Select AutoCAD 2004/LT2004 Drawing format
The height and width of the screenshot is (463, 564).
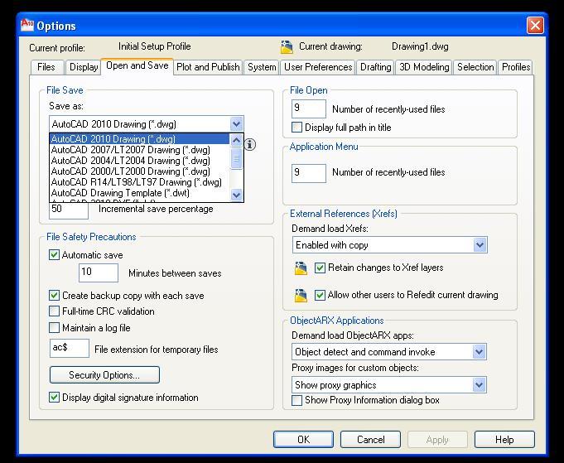140,161
